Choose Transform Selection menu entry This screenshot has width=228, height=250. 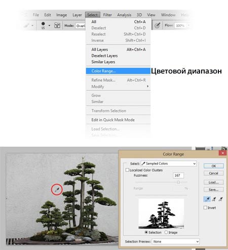click(118, 111)
